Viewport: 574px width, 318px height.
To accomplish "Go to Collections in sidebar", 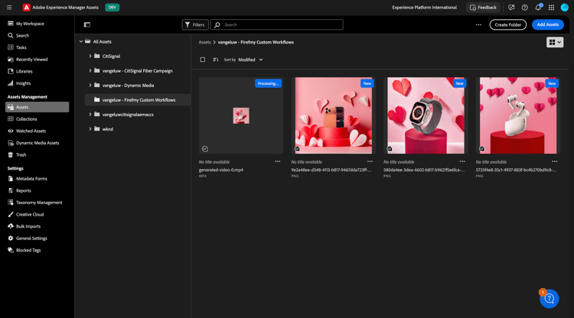I will point(27,119).
